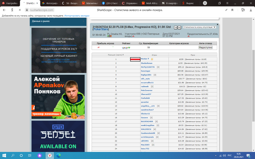Viewport: 255px width, 159px height.
Task: Open player thedarkman profile
Action: pos(146,63)
